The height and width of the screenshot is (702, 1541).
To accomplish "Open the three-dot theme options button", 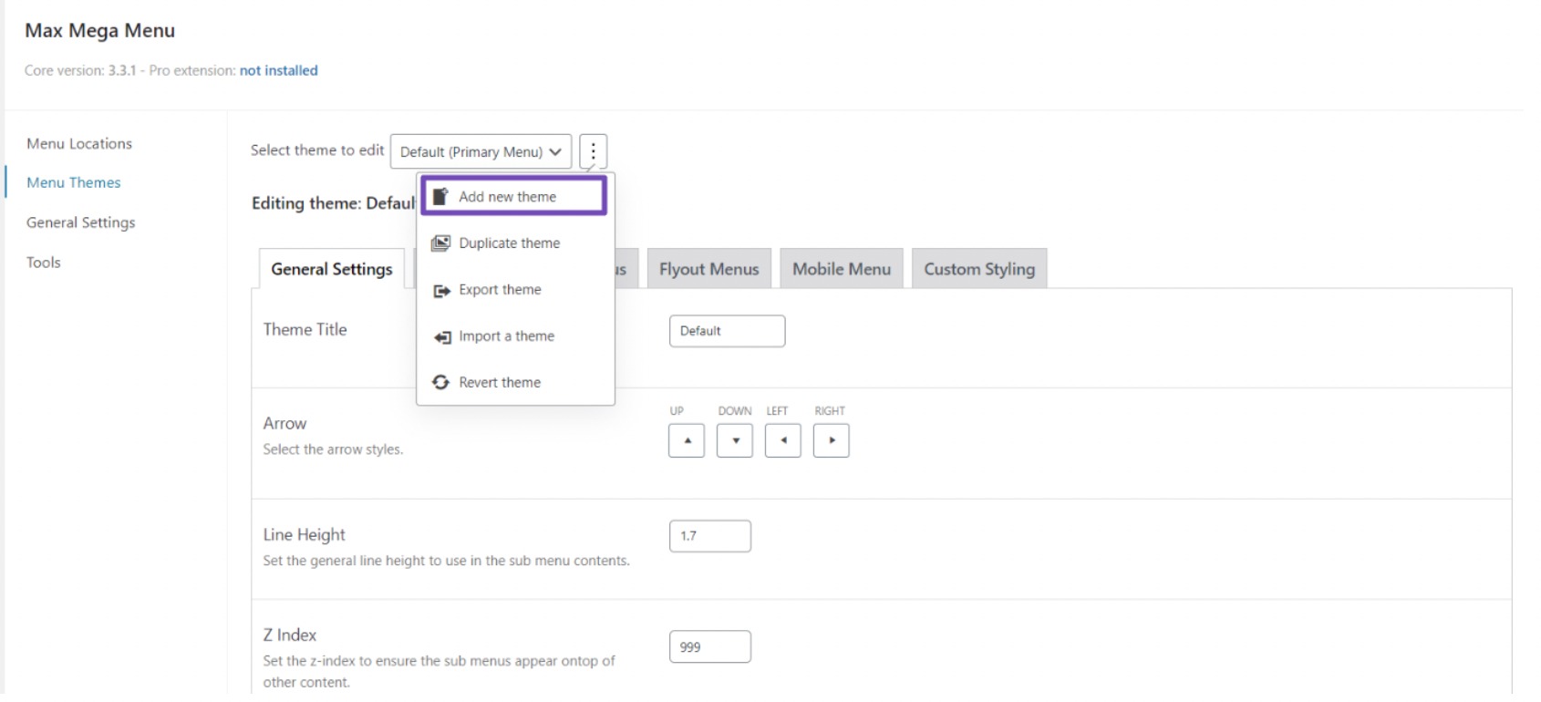I will pos(593,151).
